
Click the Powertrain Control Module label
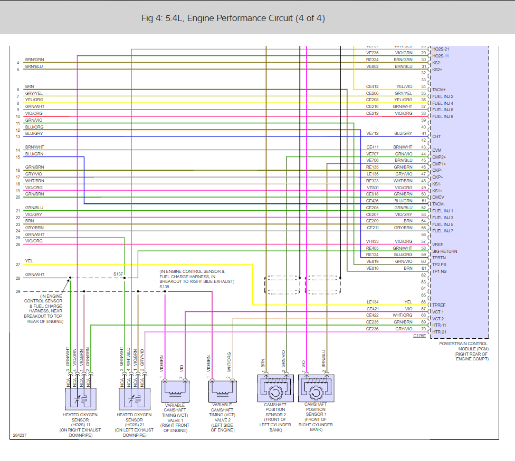tap(464, 351)
